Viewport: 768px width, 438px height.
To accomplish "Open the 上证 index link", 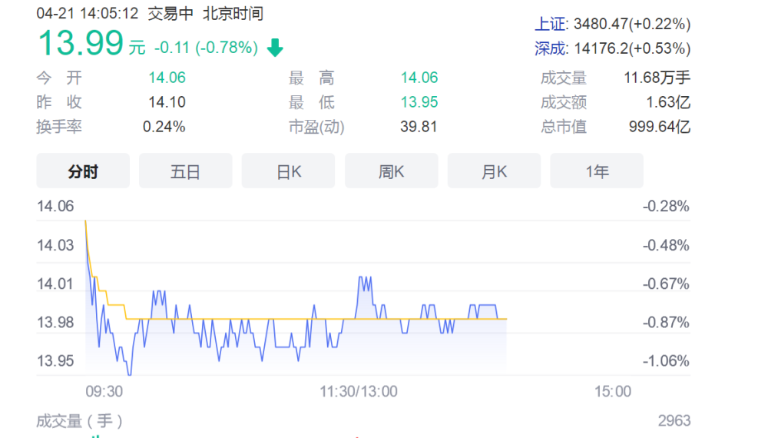I will (550, 24).
